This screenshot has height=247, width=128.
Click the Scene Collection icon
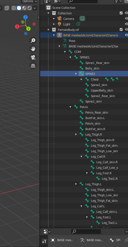[x=48, y=7]
